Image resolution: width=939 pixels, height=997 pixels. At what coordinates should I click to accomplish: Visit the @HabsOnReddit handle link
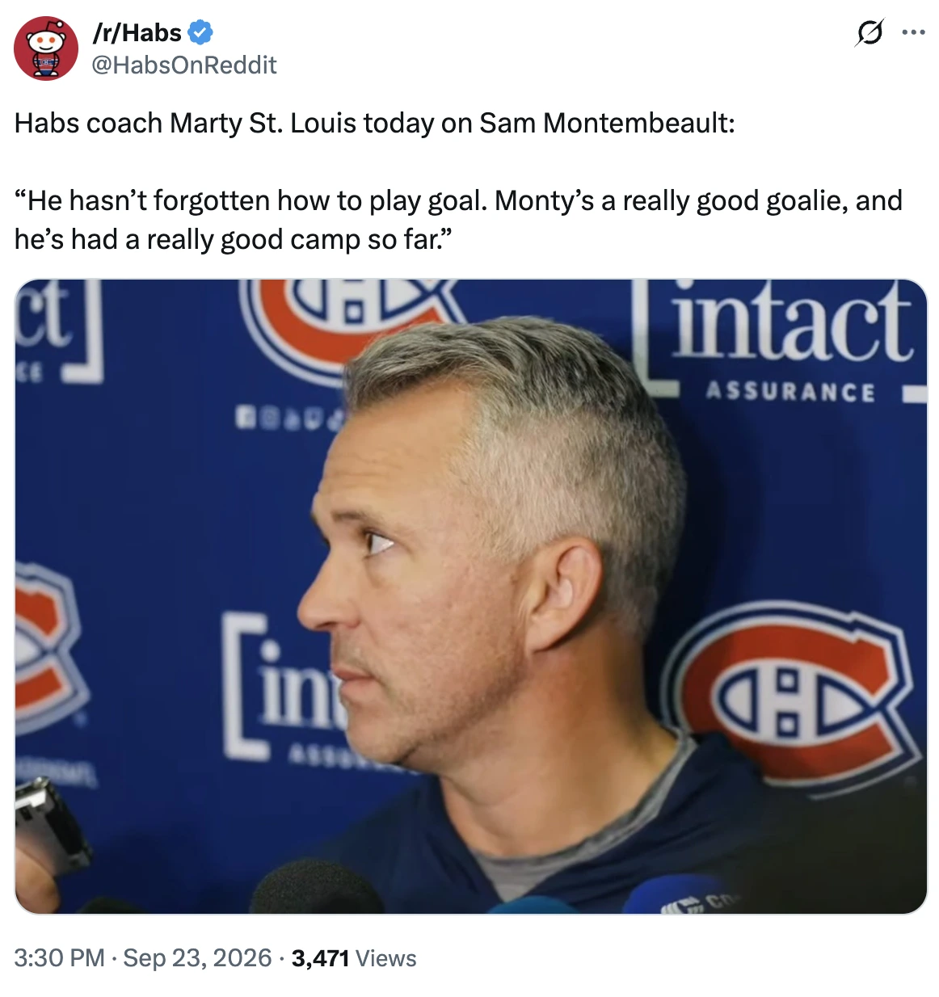[x=184, y=65]
